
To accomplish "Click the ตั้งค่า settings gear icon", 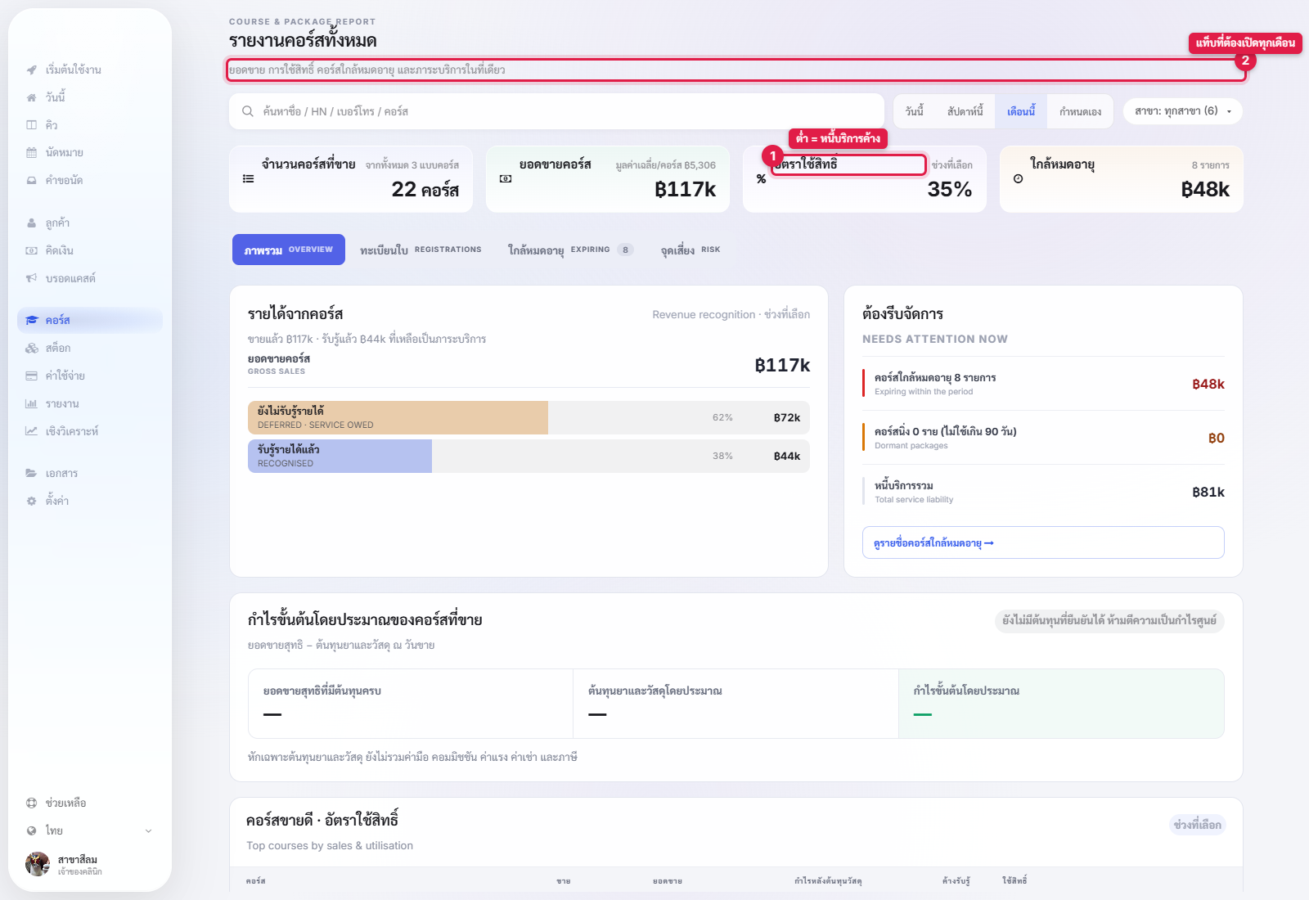I will [x=31, y=501].
